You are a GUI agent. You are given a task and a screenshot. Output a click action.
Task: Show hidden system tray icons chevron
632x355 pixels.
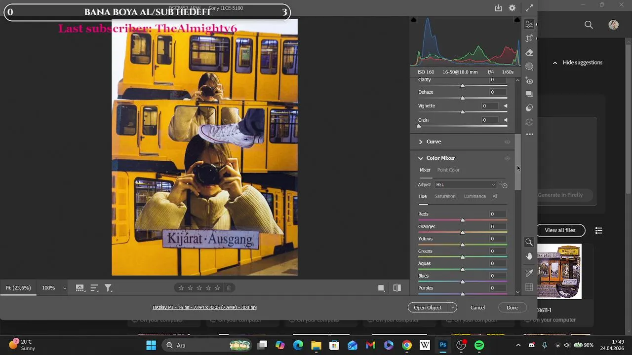click(518, 346)
